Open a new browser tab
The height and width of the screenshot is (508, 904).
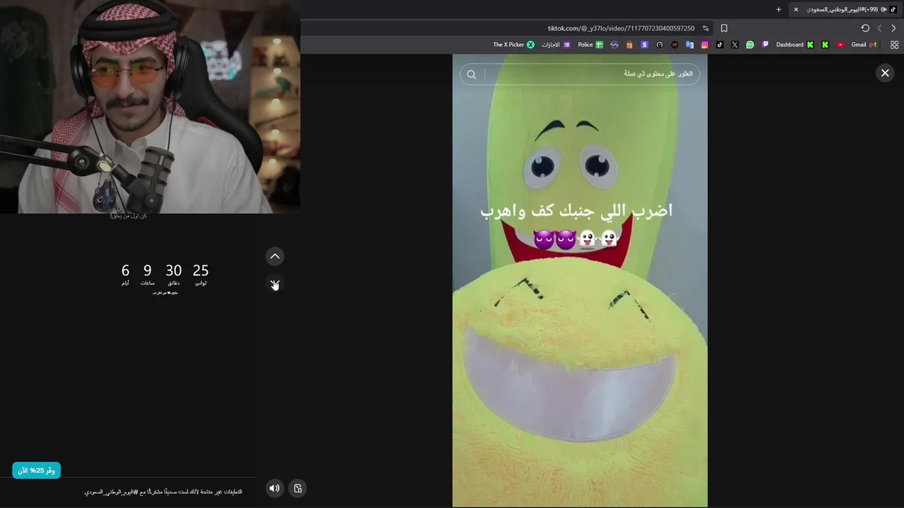778,9
